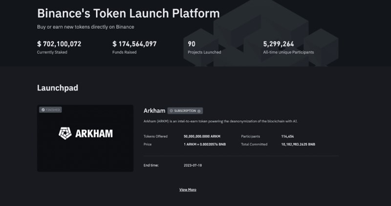Click the Total Committed BNB value
The width and height of the screenshot is (391, 206).
(x=298, y=144)
